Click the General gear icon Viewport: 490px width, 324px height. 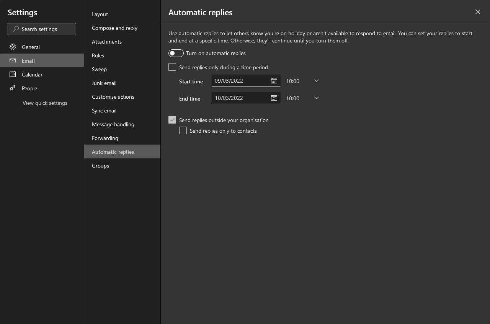coord(13,47)
